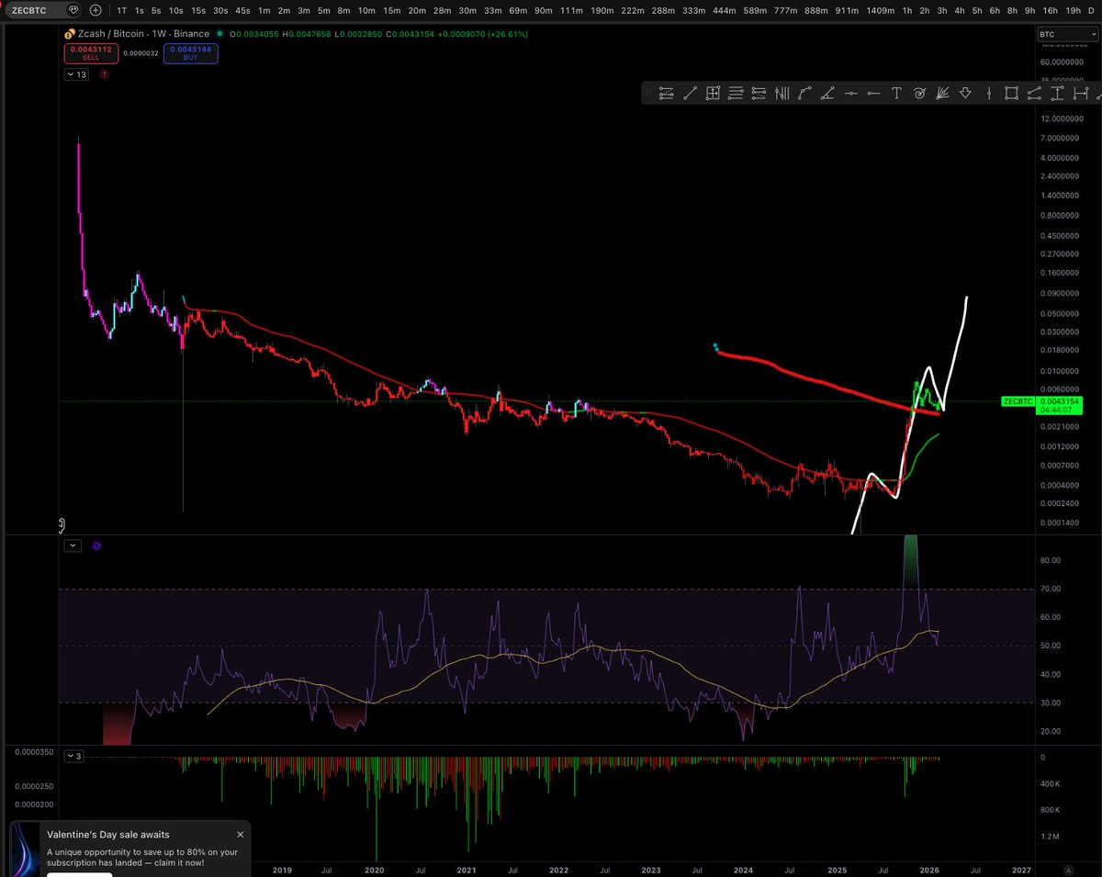Select the price range measure tool

(x=1057, y=93)
